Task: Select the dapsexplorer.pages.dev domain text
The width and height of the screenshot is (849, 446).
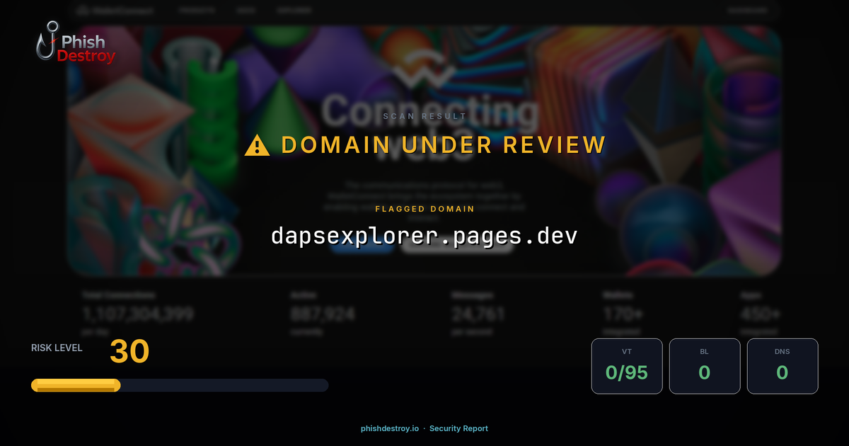Action: (x=424, y=236)
